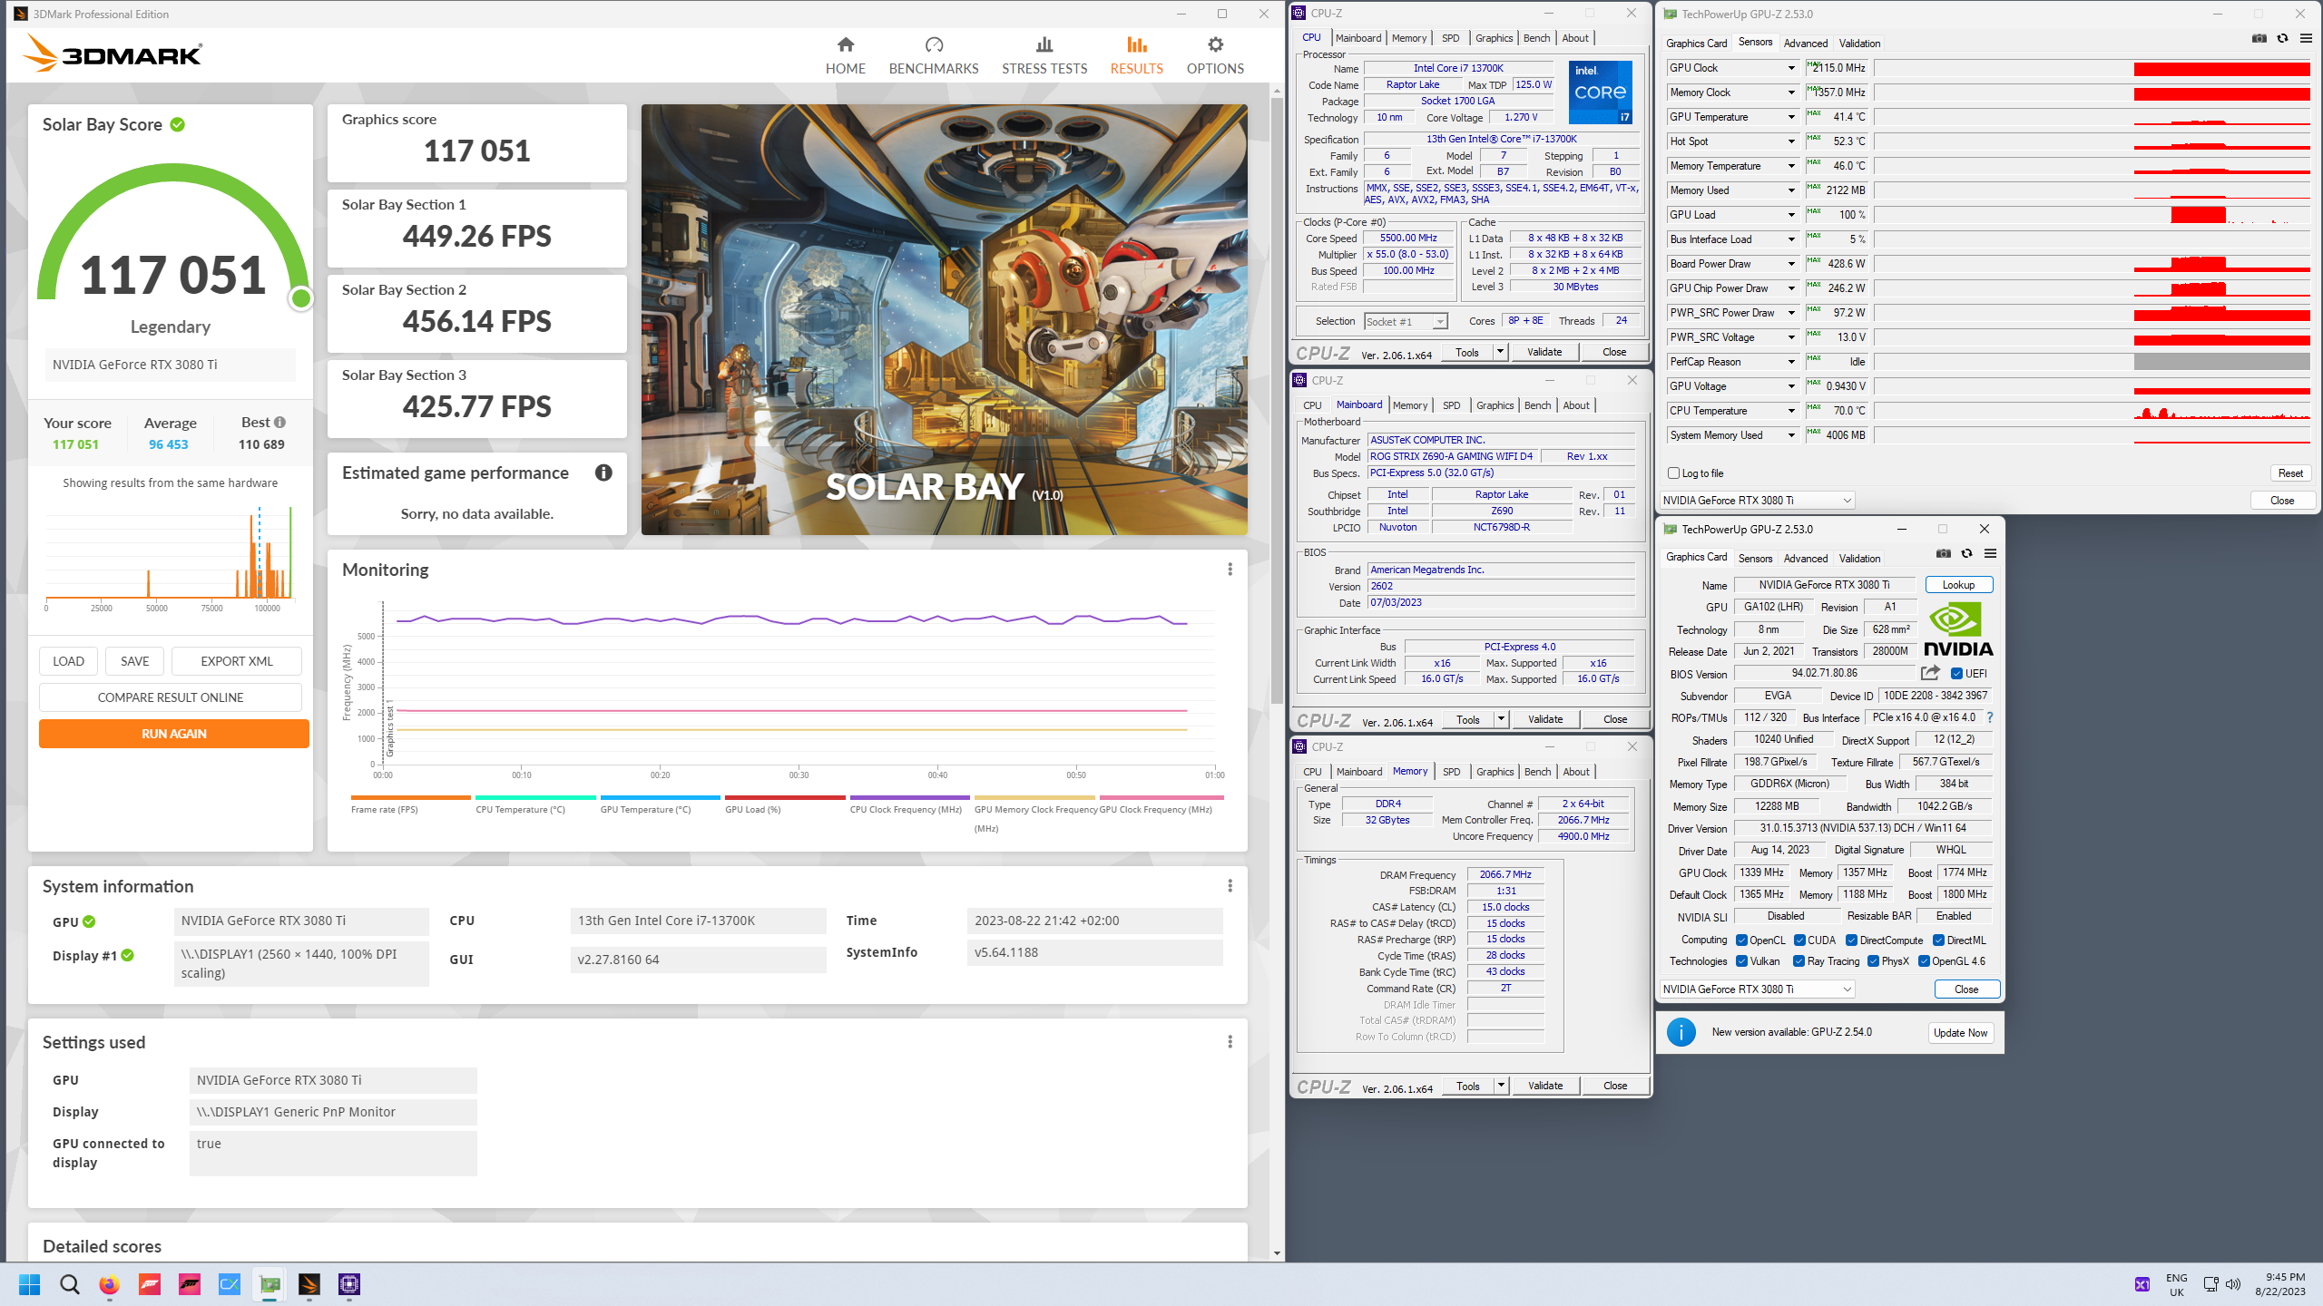Click the Solar Bay benchmark thumbnail image
This screenshot has width=2323, height=1306.
coord(944,319)
